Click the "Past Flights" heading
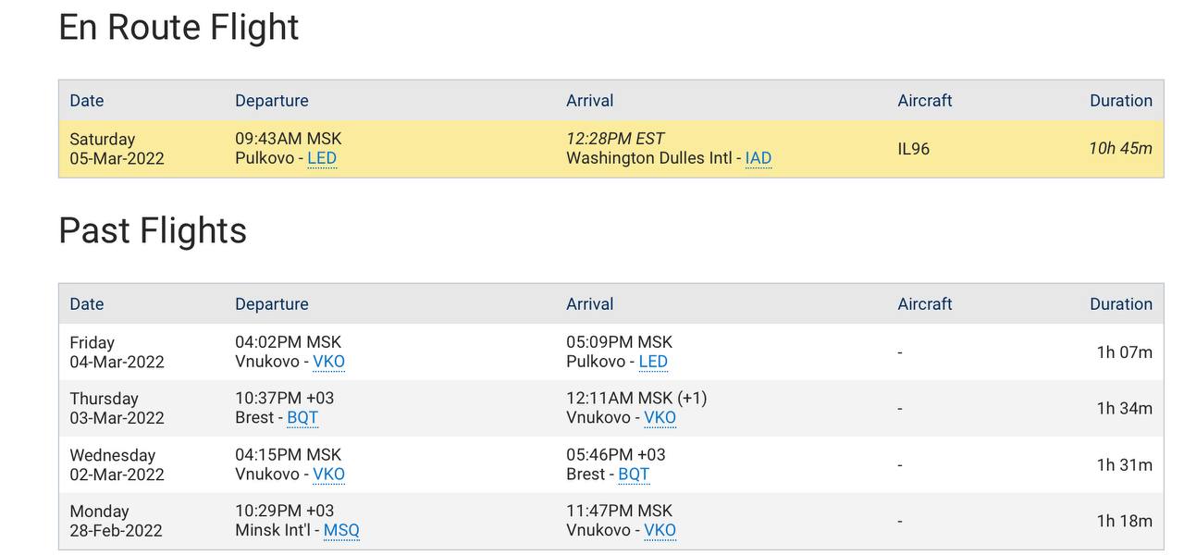This screenshot has height=555, width=1184. click(153, 230)
